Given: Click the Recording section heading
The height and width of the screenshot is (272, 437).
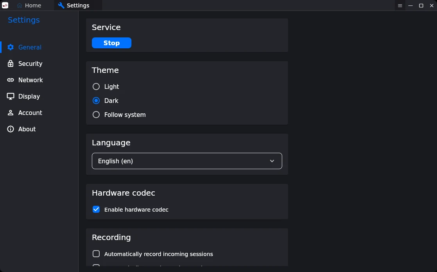Looking at the screenshot, I should point(111,237).
